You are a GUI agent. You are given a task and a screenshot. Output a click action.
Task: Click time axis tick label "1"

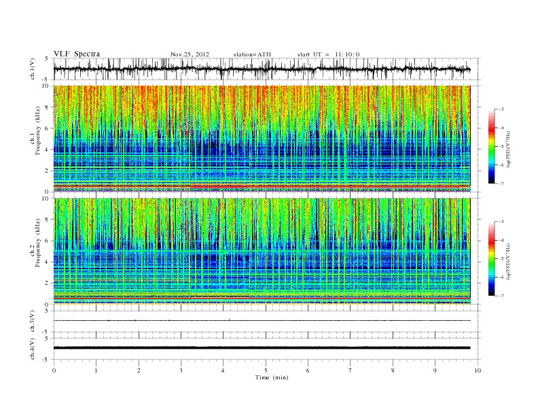pos(96,370)
